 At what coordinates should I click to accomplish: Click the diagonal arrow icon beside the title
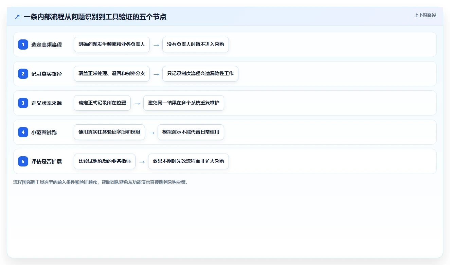pyautogui.click(x=17, y=17)
